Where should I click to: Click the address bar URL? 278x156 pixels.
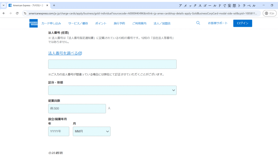(x=143, y=13)
